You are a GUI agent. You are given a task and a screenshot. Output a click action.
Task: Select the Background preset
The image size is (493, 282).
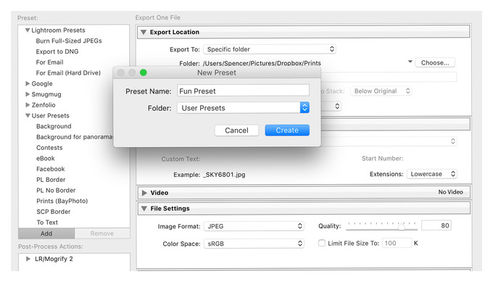54,126
